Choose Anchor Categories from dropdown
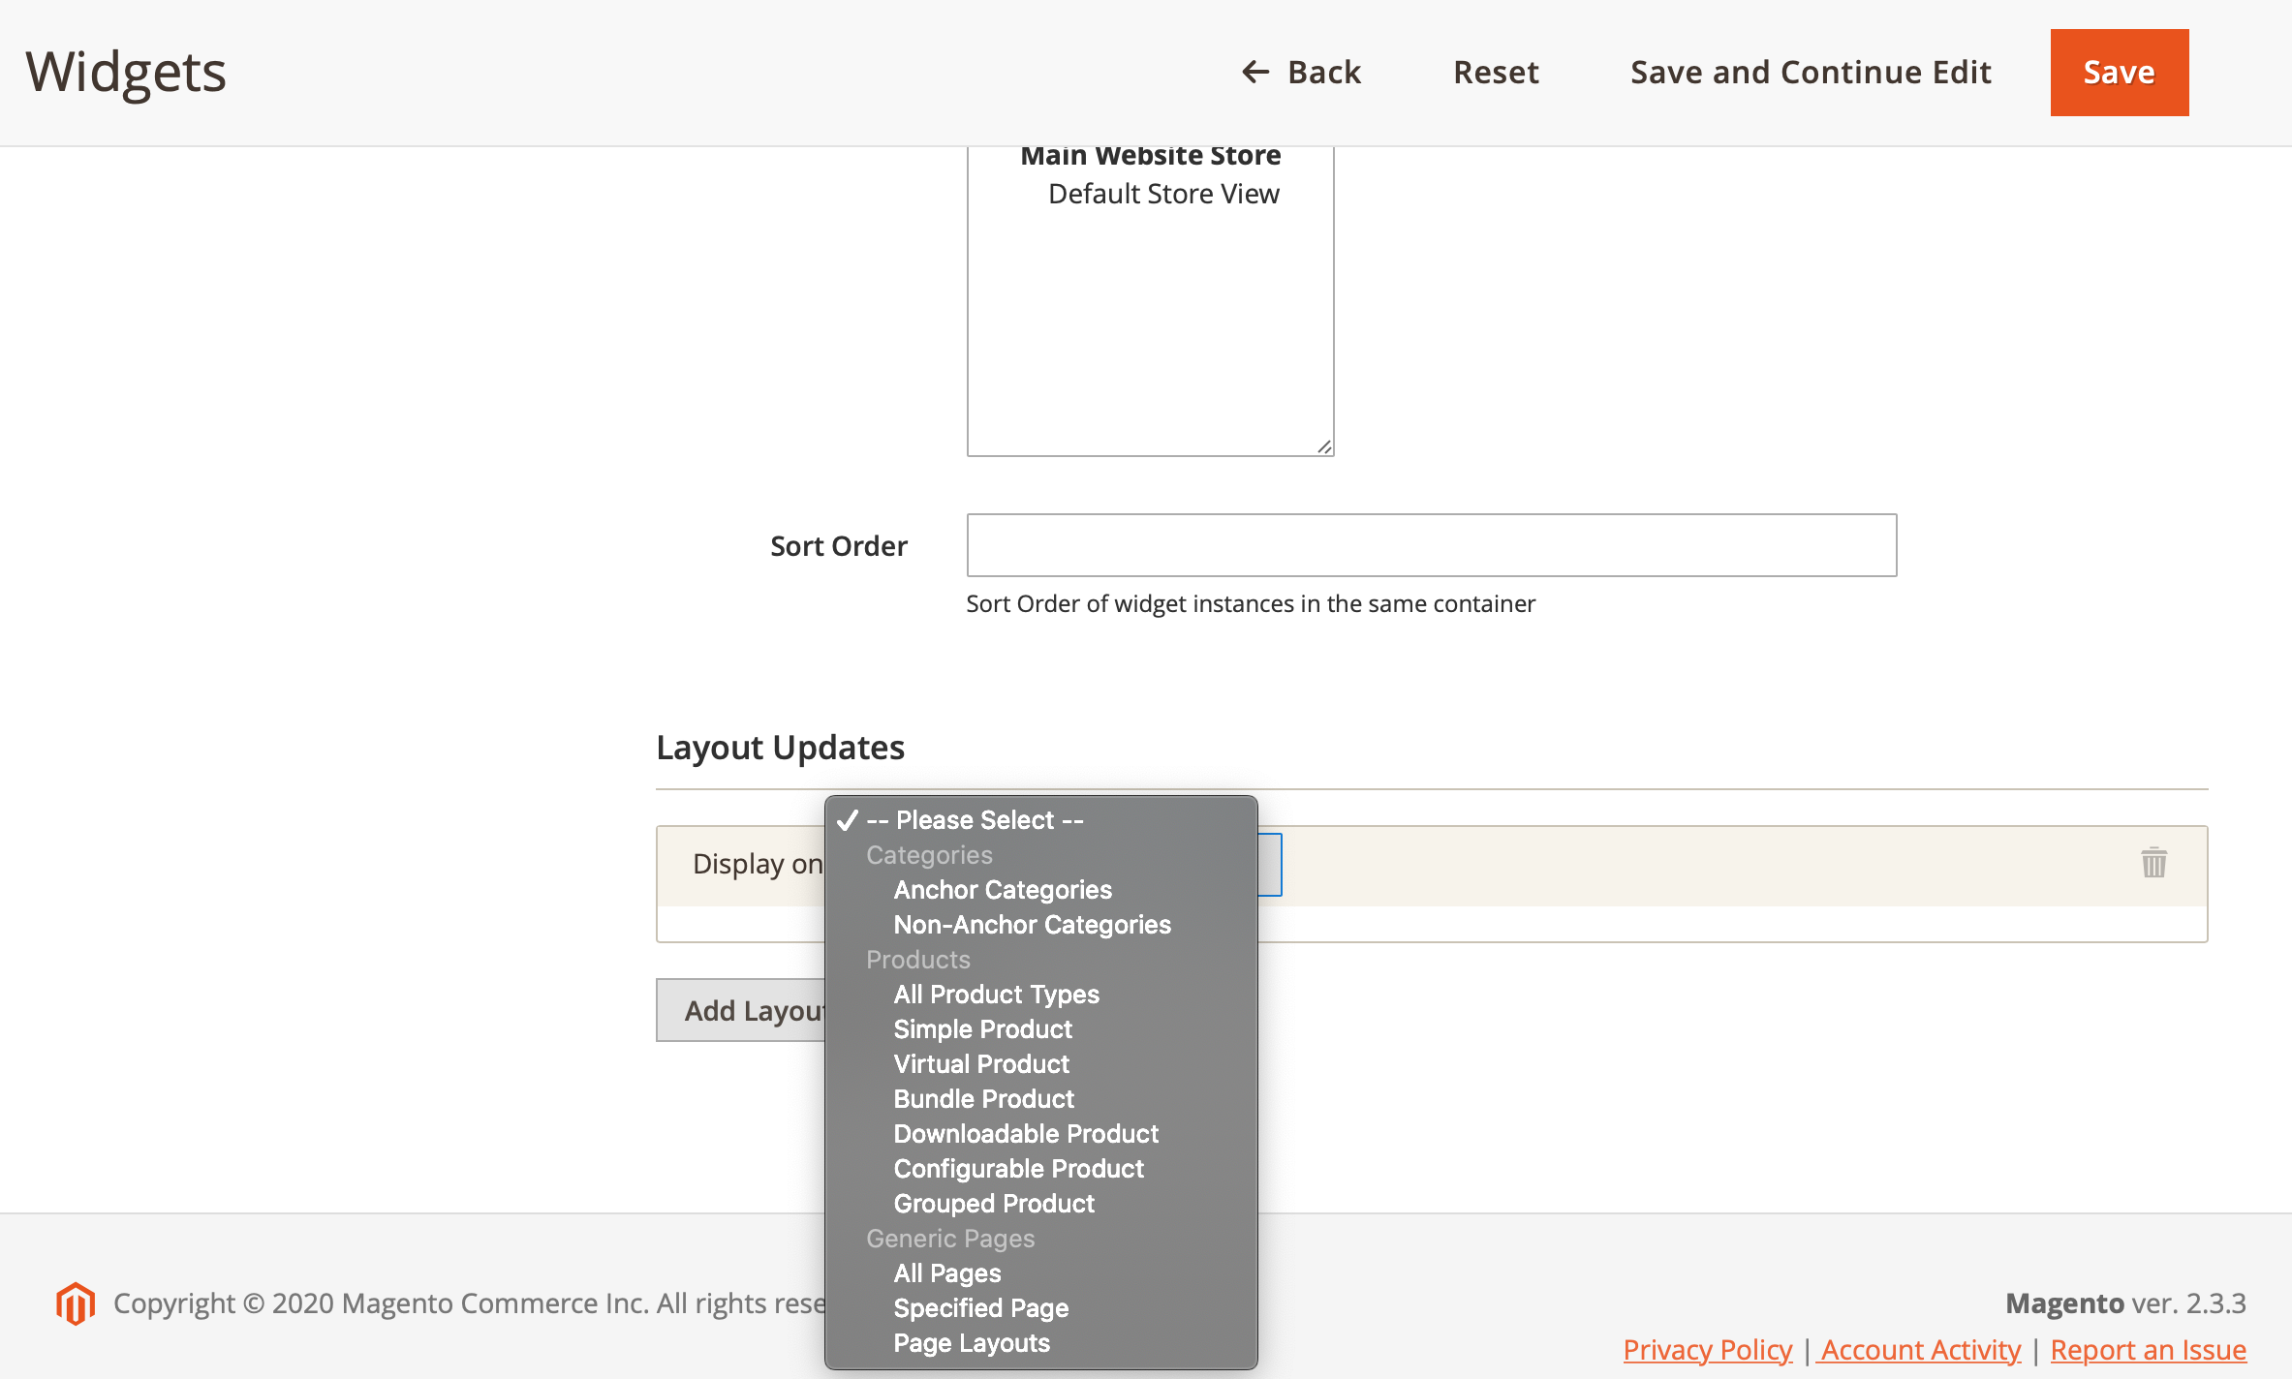The height and width of the screenshot is (1379, 2292). tap(1040, 890)
